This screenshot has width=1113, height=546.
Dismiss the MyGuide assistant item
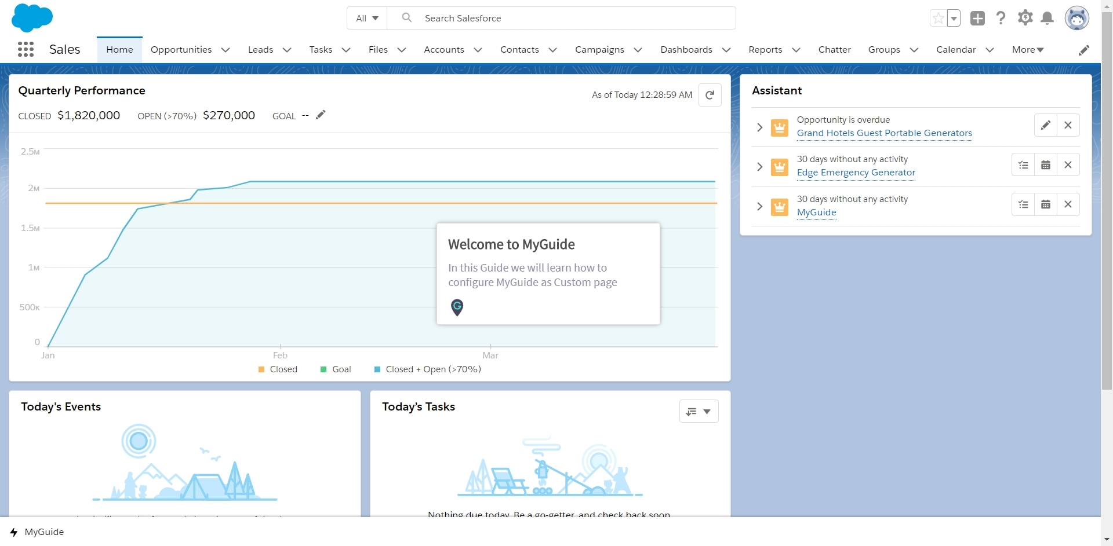(x=1068, y=204)
